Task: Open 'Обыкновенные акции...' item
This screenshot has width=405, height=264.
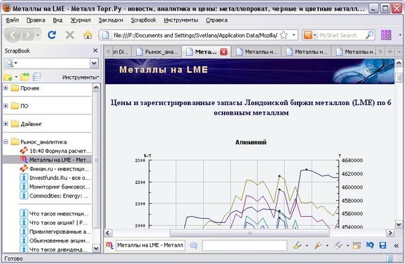Action: click(x=55, y=240)
